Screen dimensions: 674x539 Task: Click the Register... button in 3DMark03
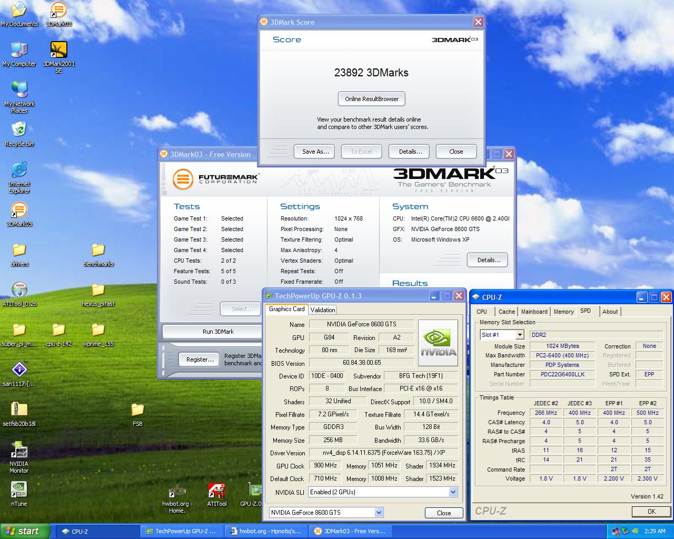click(x=200, y=360)
